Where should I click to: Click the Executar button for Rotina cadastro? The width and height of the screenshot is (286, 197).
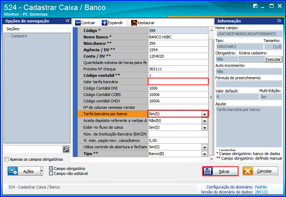coord(273,59)
